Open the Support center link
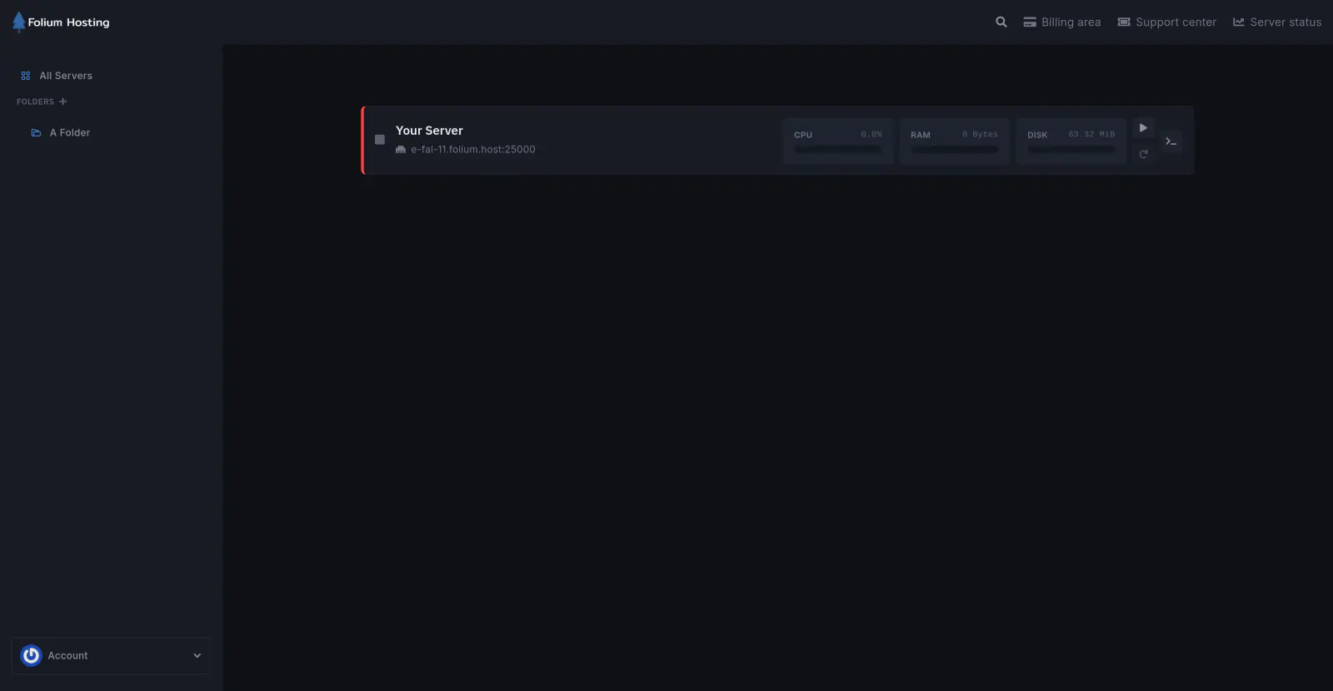 pyautogui.click(x=1166, y=22)
